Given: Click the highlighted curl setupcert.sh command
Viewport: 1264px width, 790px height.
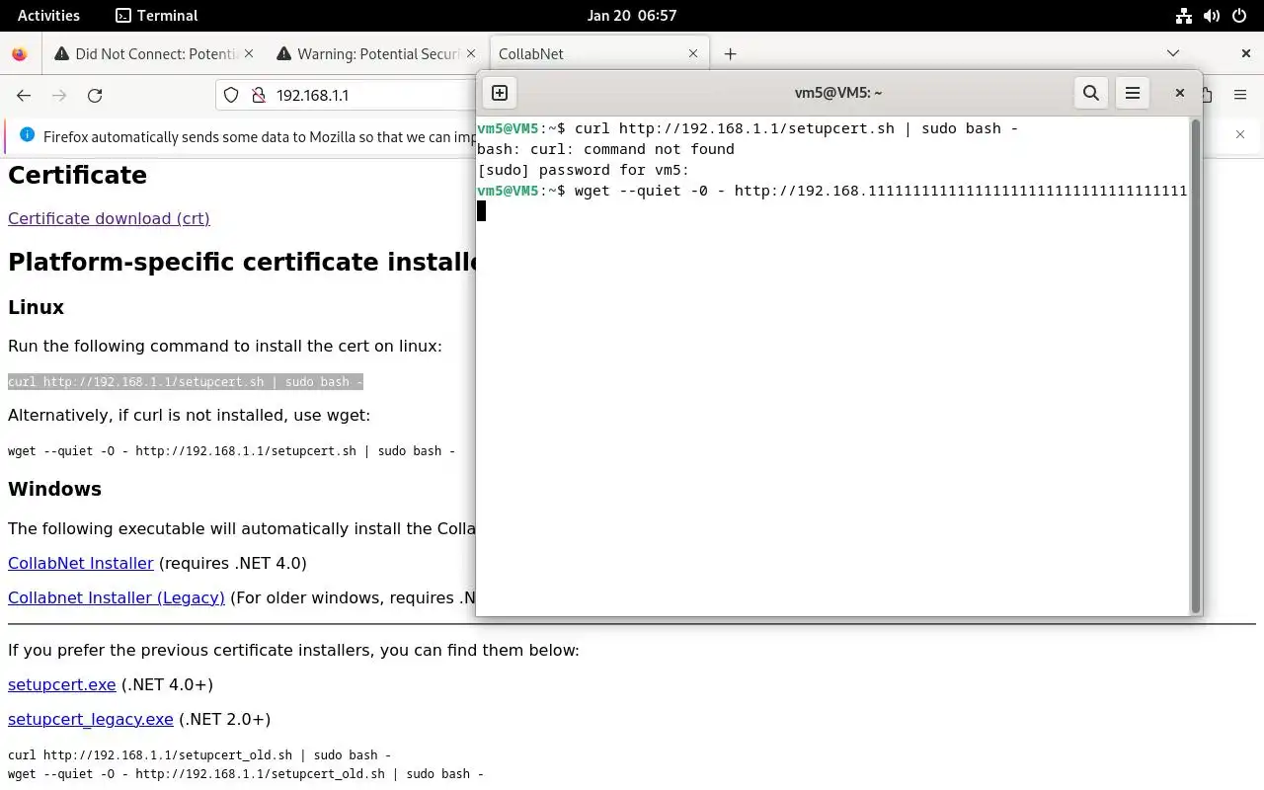Looking at the screenshot, I should (x=186, y=381).
